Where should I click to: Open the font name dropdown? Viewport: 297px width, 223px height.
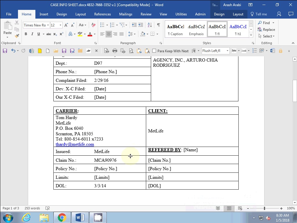click(x=48, y=25)
